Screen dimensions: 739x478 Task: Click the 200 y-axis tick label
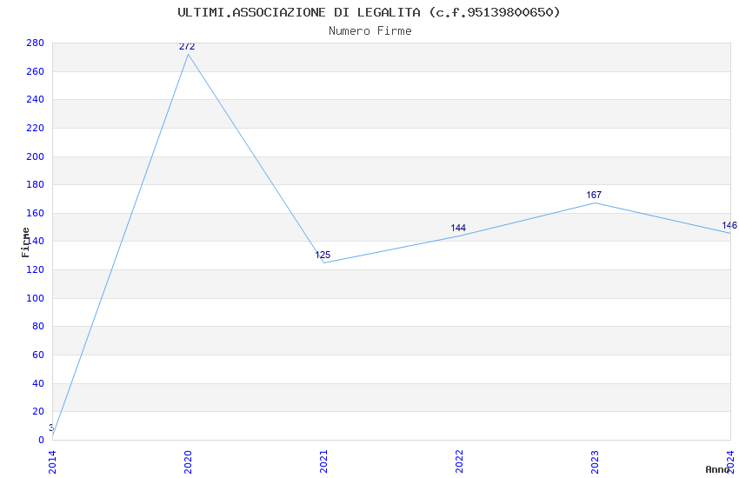[36, 156]
